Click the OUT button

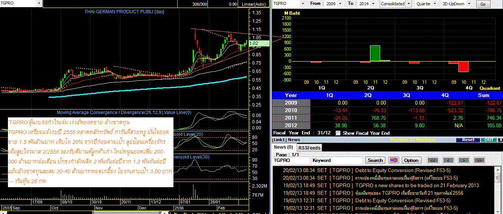(488, 140)
